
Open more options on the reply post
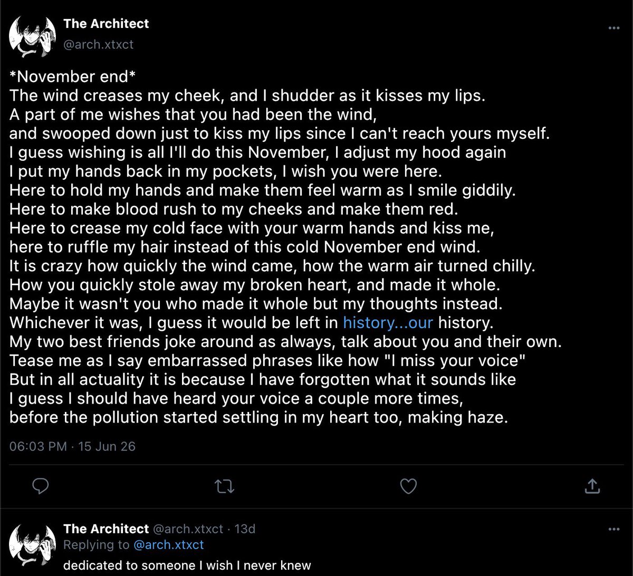tap(613, 529)
